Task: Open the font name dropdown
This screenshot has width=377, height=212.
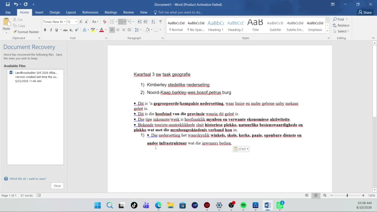Action: click(x=65, y=22)
